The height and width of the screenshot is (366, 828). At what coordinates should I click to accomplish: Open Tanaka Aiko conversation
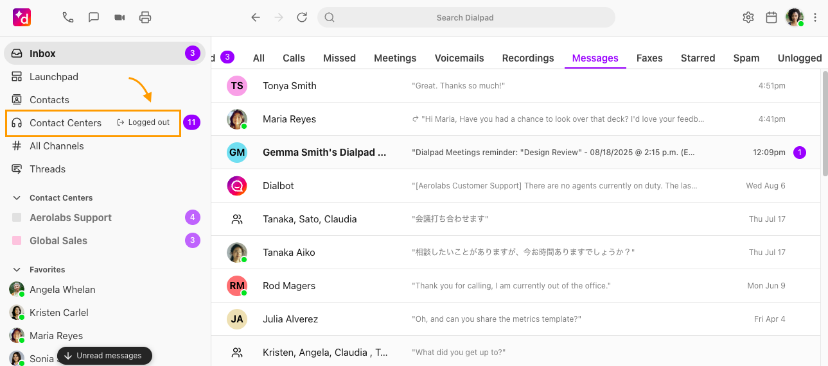click(x=516, y=253)
